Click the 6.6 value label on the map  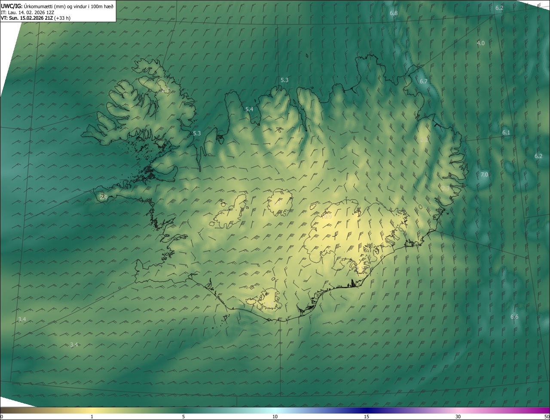pos(514,317)
